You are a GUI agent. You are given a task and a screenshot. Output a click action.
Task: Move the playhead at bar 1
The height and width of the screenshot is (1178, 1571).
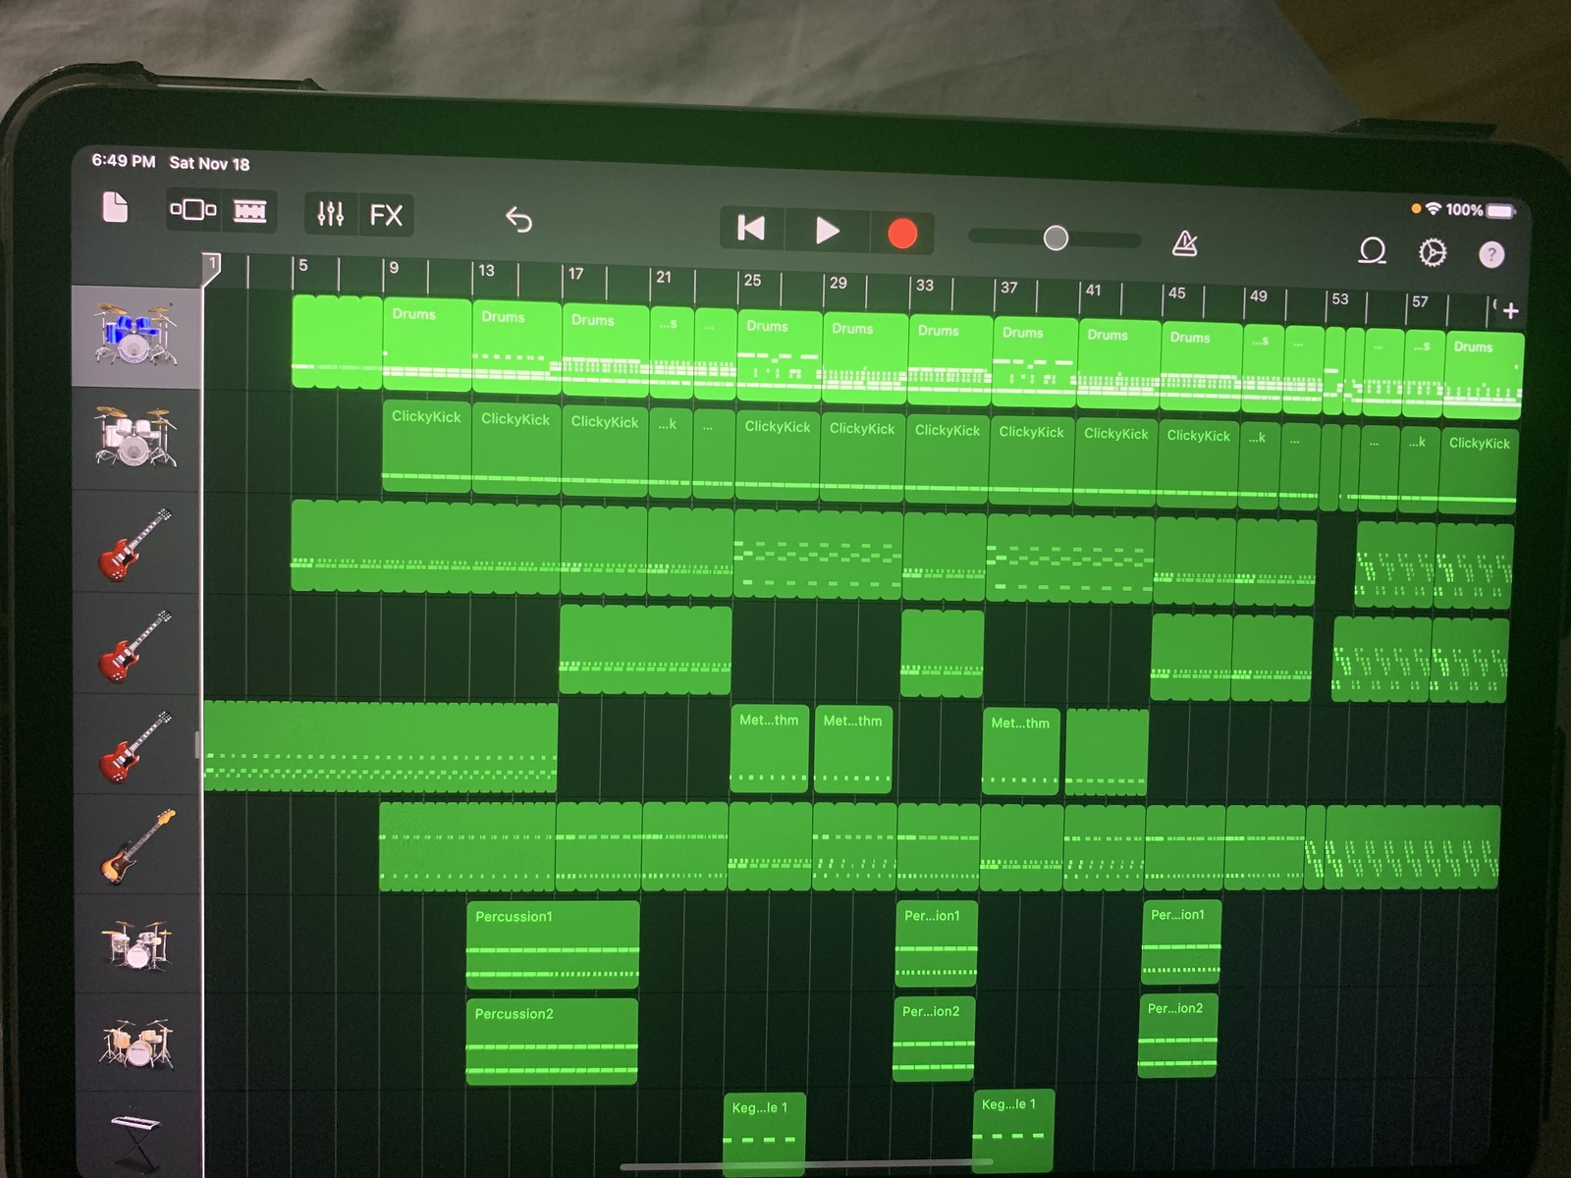pos(211,267)
